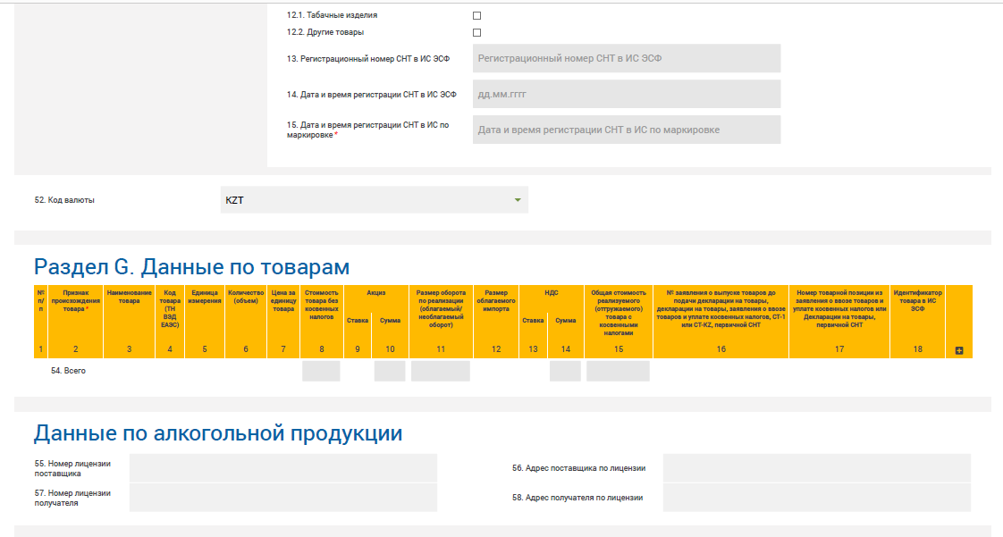Click Идентификатор товара в ИС ЭСФ header
Image resolution: width=1003 pixels, height=537 pixels.
click(x=917, y=300)
